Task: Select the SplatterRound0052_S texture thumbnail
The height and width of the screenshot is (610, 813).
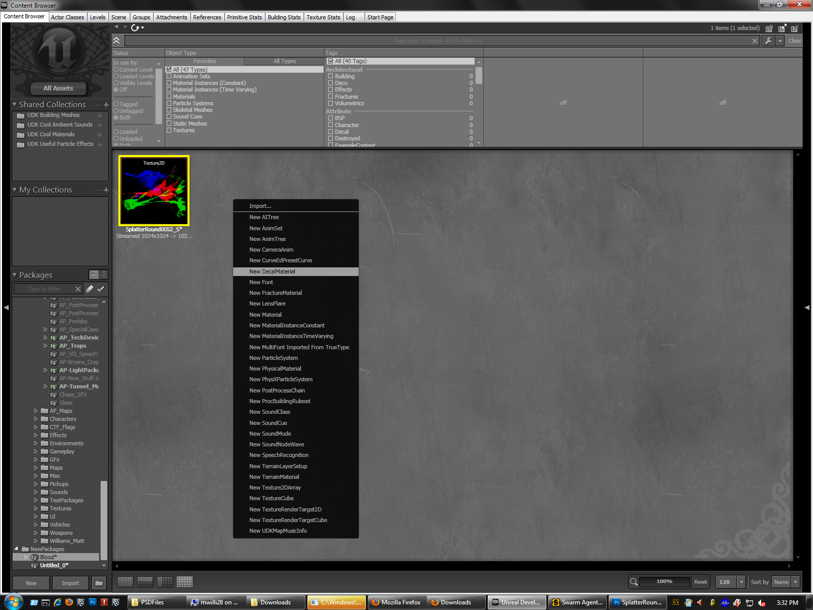Action: (154, 191)
